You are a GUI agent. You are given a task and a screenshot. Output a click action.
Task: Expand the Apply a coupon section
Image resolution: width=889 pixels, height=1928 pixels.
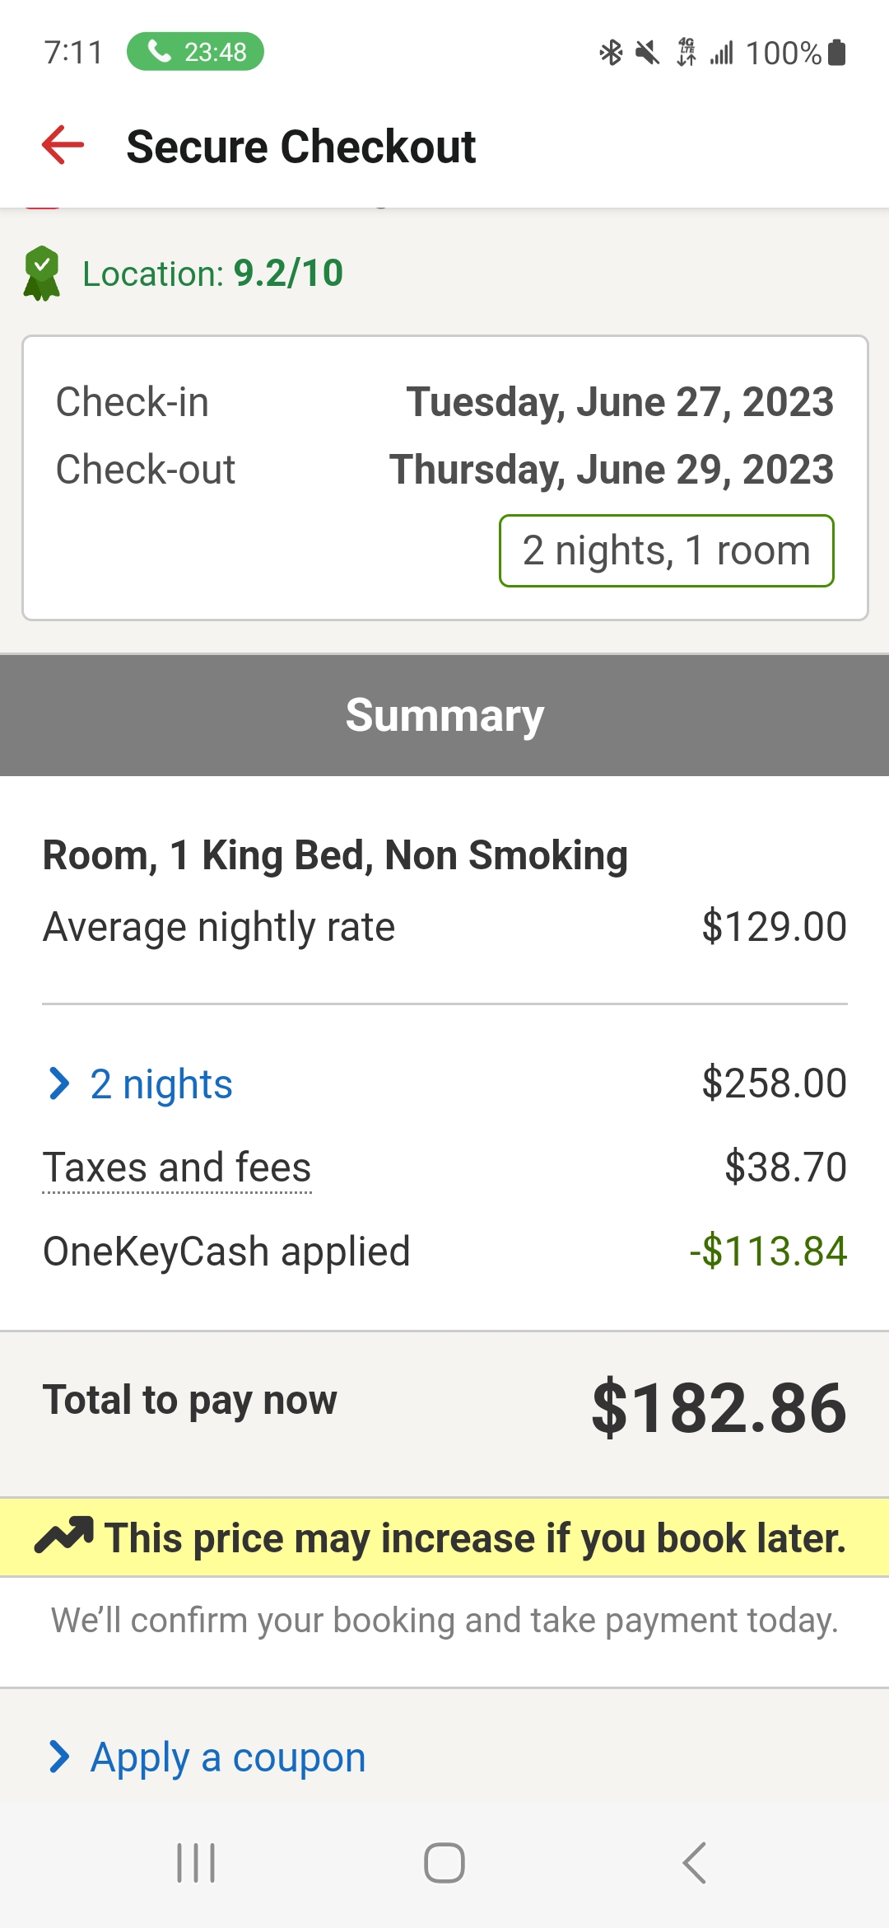click(x=228, y=1757)
